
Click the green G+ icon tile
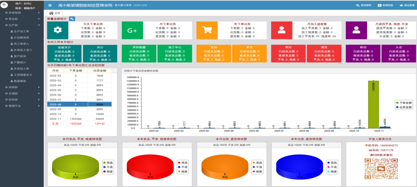132,30
